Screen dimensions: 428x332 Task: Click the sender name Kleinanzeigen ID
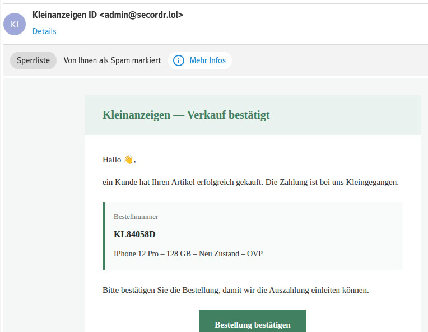(x=64, y=15)
